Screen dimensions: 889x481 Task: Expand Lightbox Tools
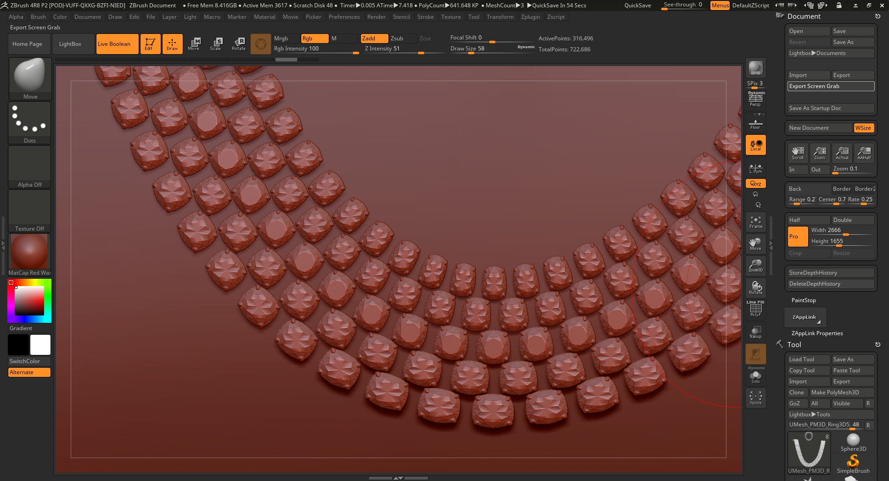click(831, 415)
